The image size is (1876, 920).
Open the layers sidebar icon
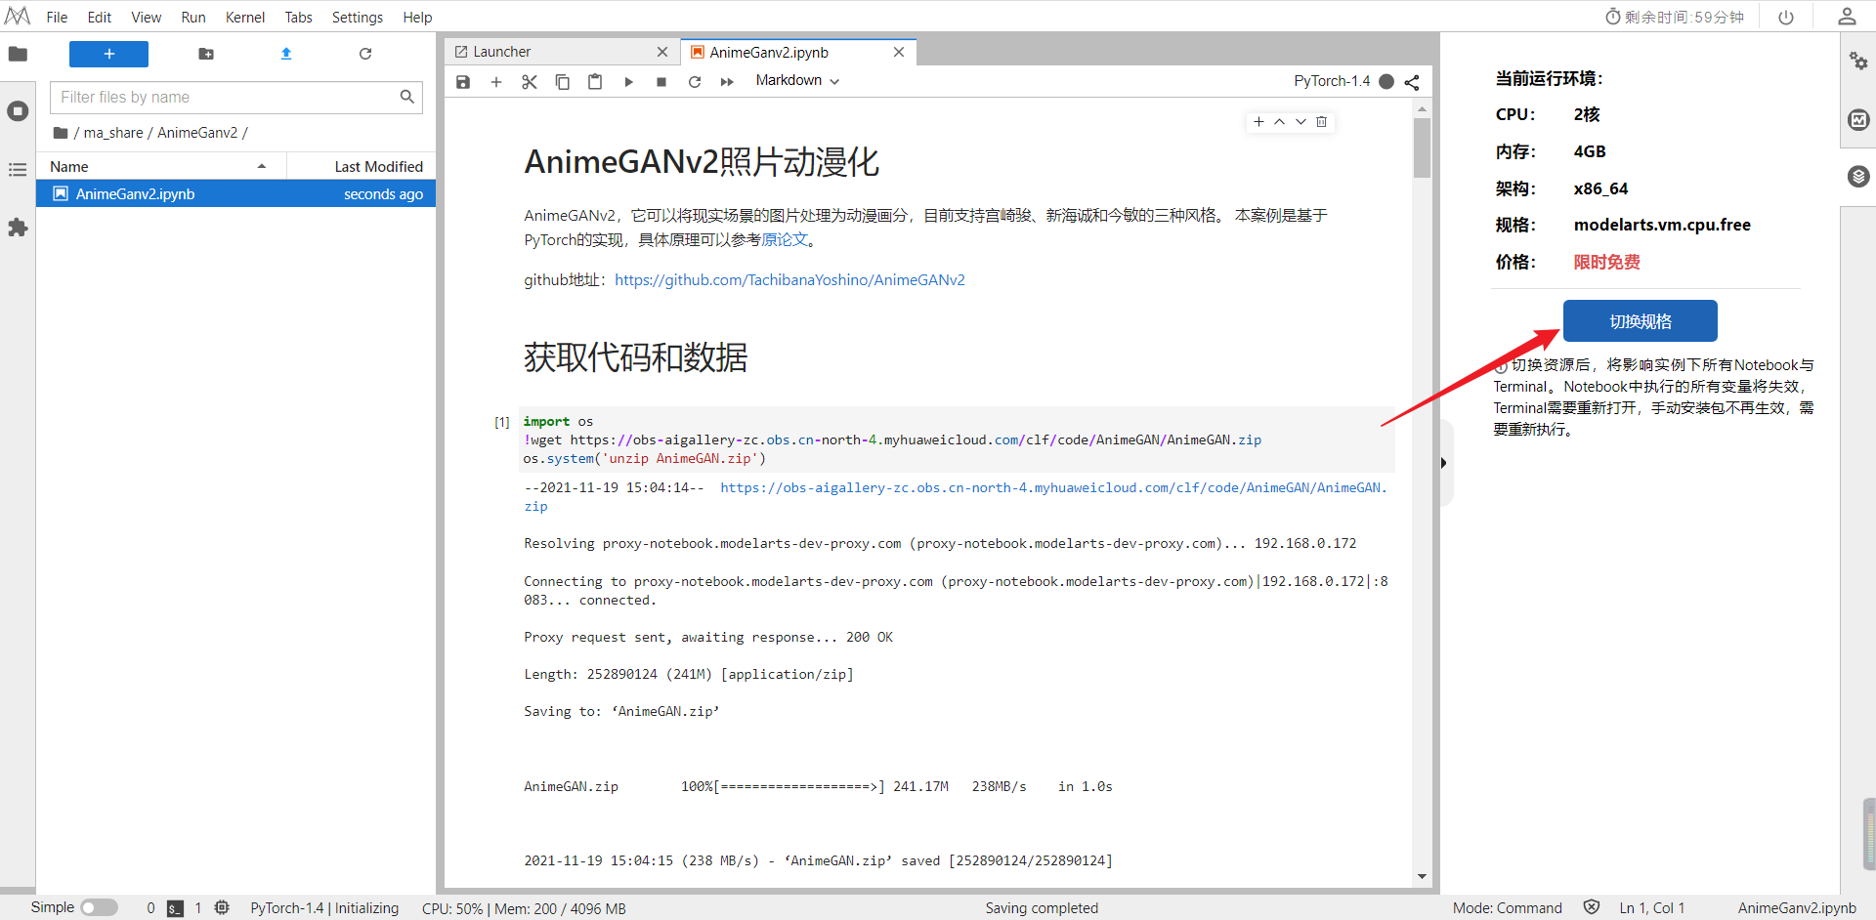tap(1858, 177)
